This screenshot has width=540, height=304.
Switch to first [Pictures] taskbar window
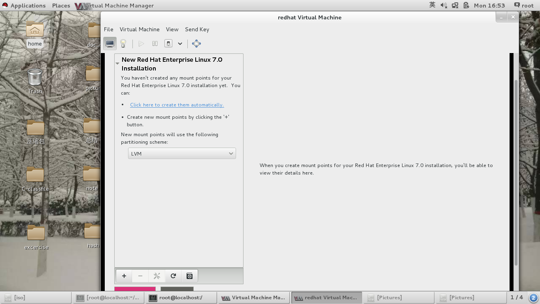(398, 298)
